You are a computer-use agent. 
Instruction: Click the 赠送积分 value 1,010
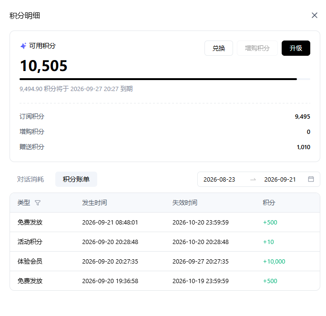click(x=303, y=147)
